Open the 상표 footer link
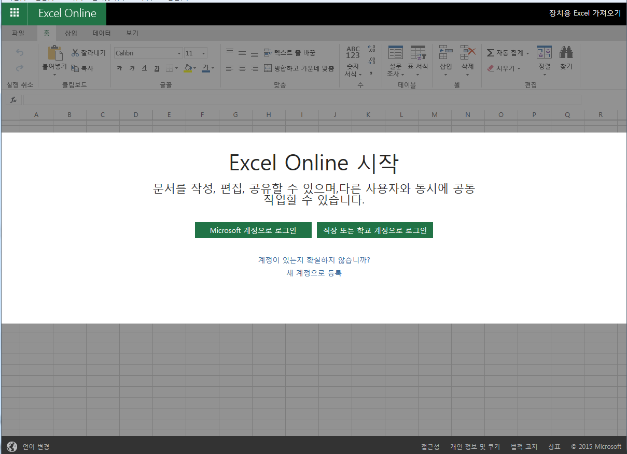Image resolution: width=627 pixels, height=454 pixels. tap(554, 447)
